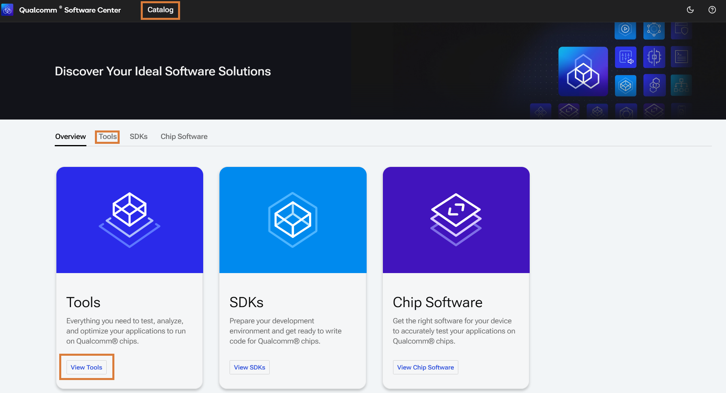Click the SDKs card description paragraph
726x393 pixels.
(x=286, y=331)
